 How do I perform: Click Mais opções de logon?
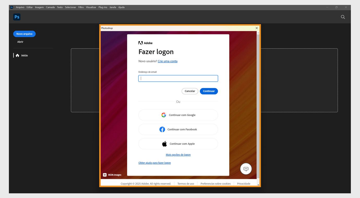coord(178,154)
